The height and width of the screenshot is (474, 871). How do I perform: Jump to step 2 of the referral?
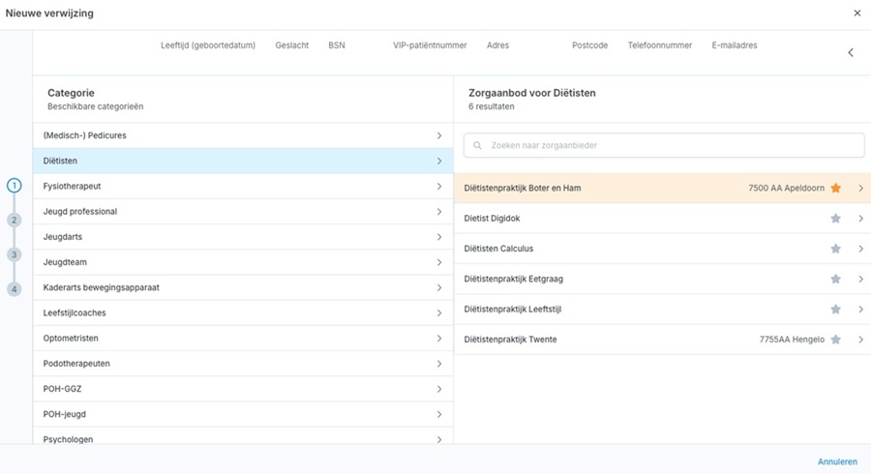[x=15, y=221]
